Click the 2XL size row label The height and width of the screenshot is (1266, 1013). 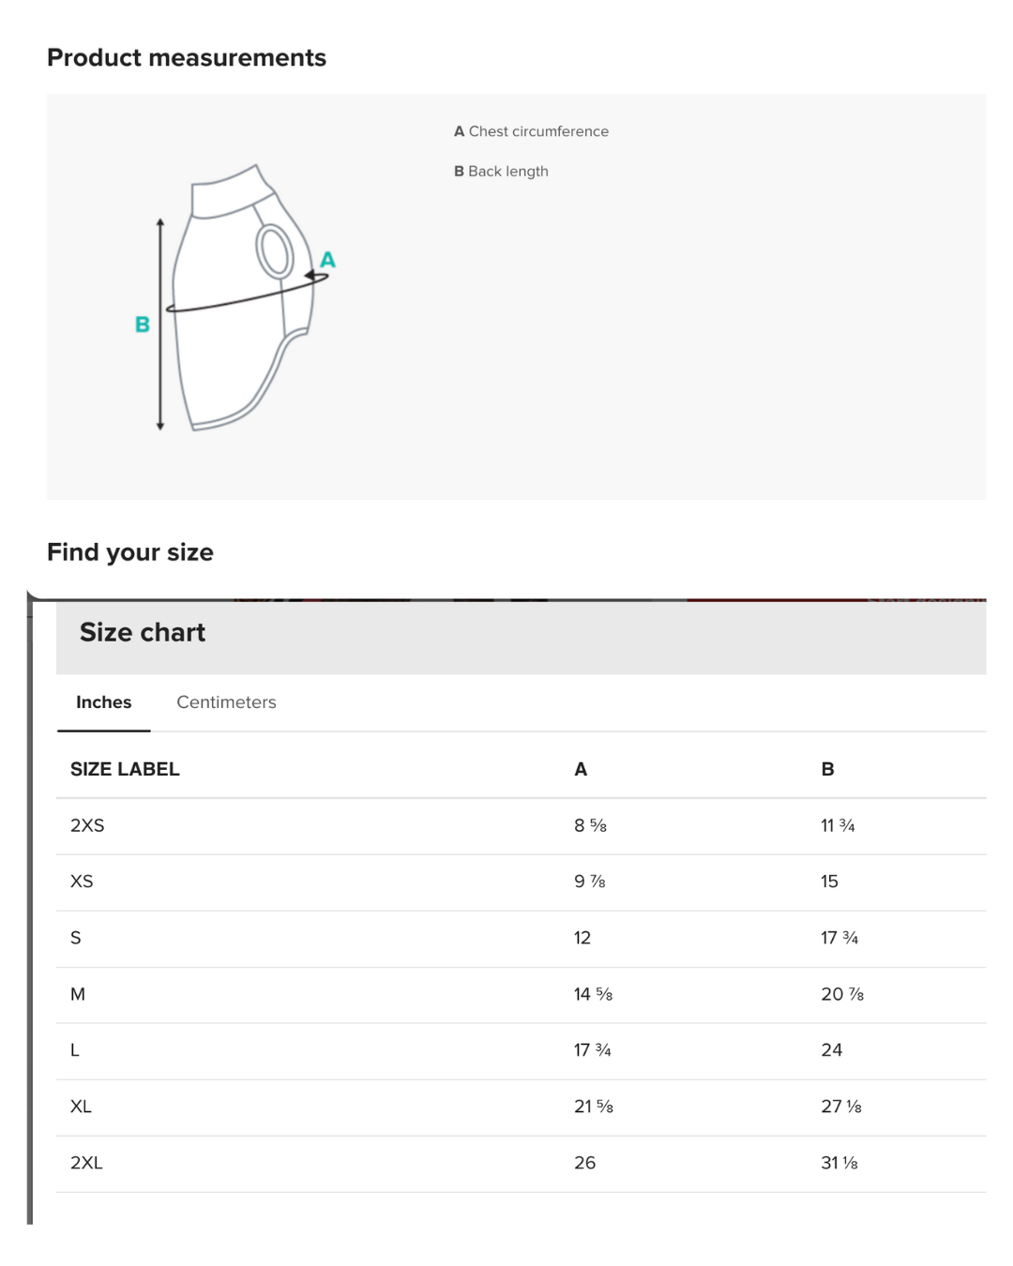86,1163
